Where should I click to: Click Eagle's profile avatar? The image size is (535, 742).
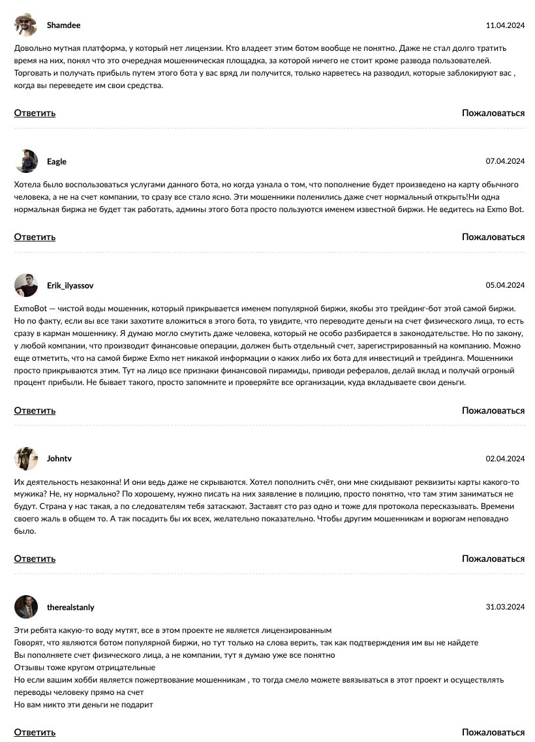tap(26, 161)
